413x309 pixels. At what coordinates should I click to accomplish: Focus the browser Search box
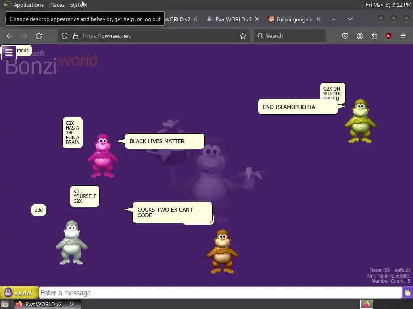coord(290,36)
